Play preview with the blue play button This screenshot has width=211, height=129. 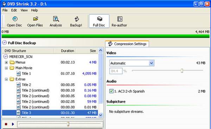13,124
